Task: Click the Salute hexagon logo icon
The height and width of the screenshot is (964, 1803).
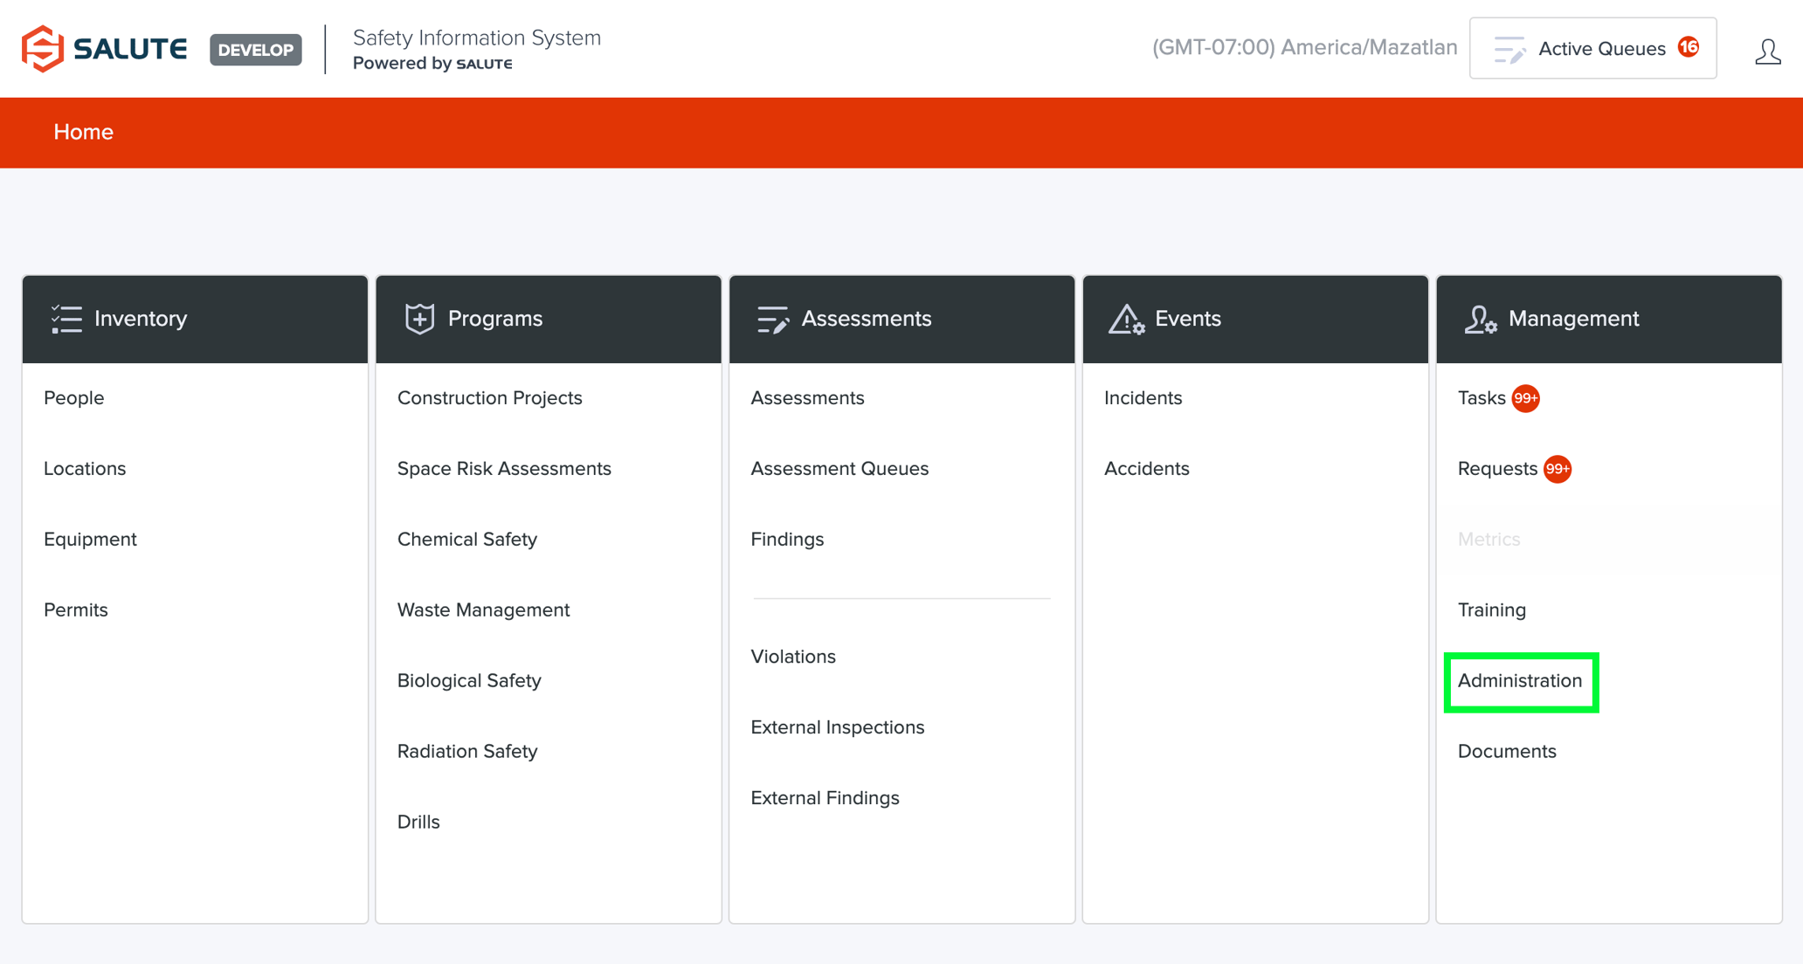Action: [42, 49]
